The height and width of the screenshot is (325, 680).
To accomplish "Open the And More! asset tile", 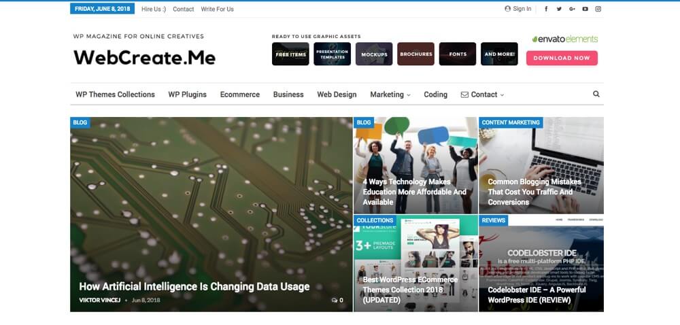I will pyautogui.click(x=499, y=54).
